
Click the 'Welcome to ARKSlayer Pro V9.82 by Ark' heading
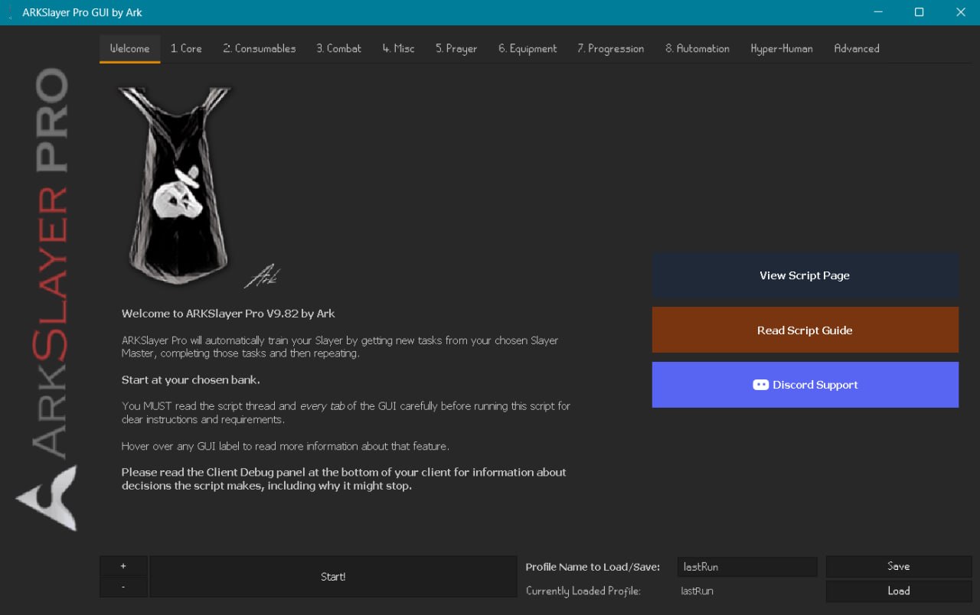tap(228, 314)
